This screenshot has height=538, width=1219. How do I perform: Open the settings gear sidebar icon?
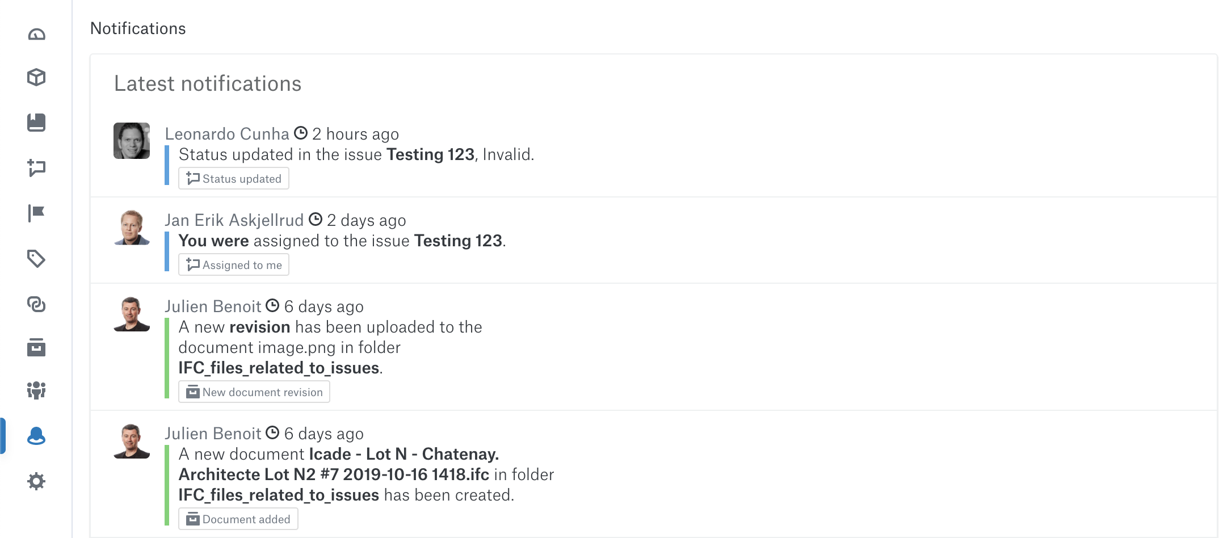[36, 481]
